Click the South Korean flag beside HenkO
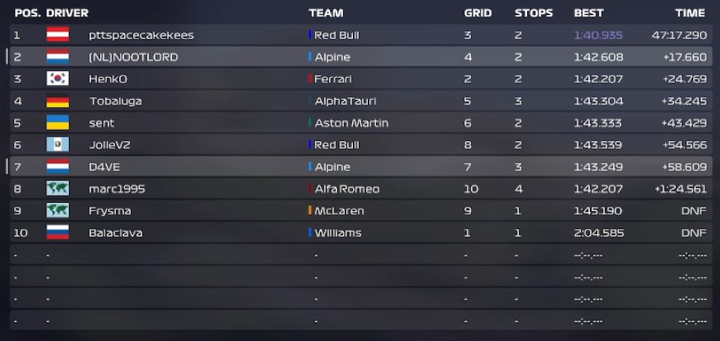 point(58,79)
